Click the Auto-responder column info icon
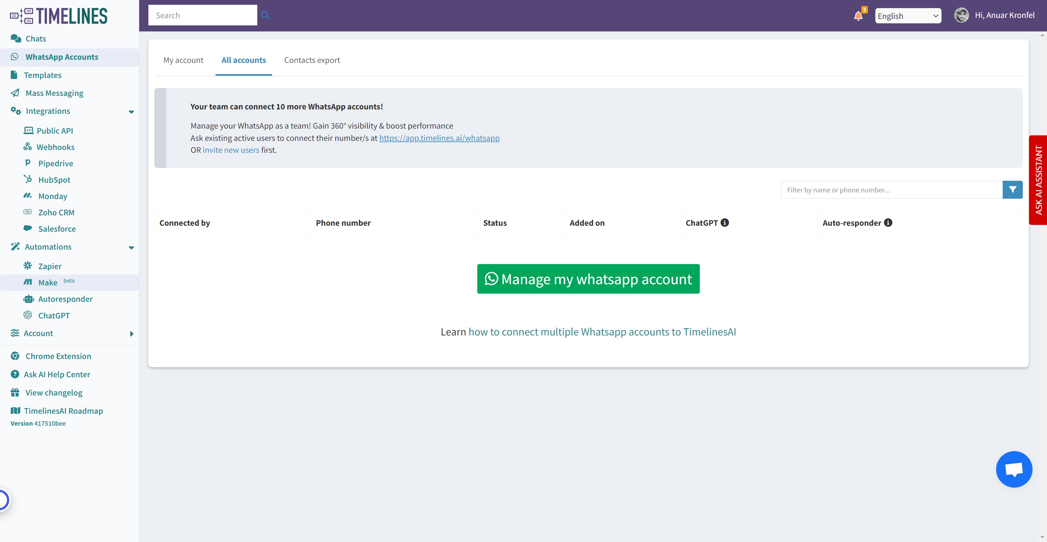Screen dimensions: 1047x542 pyautogui.click(x=888, y=222)
